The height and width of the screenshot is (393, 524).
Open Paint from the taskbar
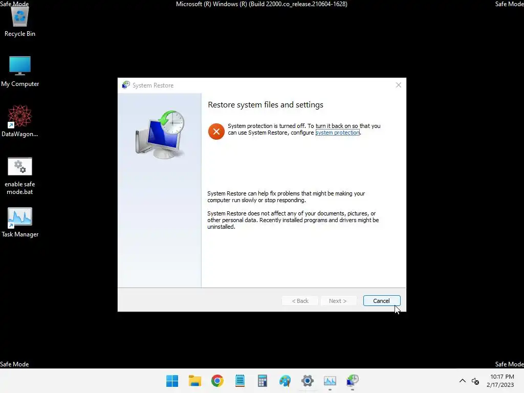pyautogui.click(x=285, y=381)
